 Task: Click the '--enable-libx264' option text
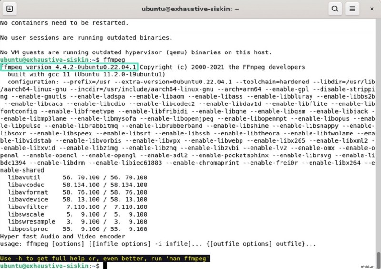pos(331,163)
